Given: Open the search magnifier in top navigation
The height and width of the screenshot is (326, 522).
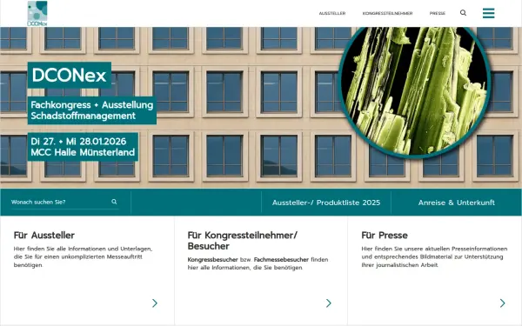Looking at the screenshot, I should point(463,13).
